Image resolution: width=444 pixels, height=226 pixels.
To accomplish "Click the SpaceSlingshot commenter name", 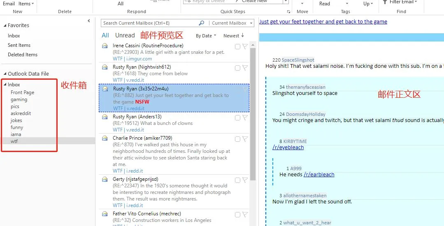I will tap(298, 60).
